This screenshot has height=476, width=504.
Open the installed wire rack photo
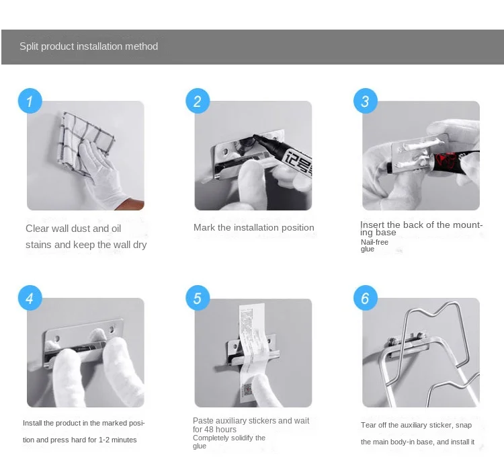click(421, 352)
